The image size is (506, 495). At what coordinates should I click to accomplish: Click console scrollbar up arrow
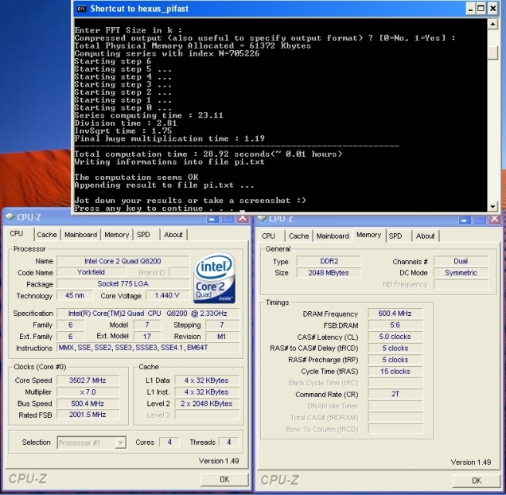tap(492, 24)
